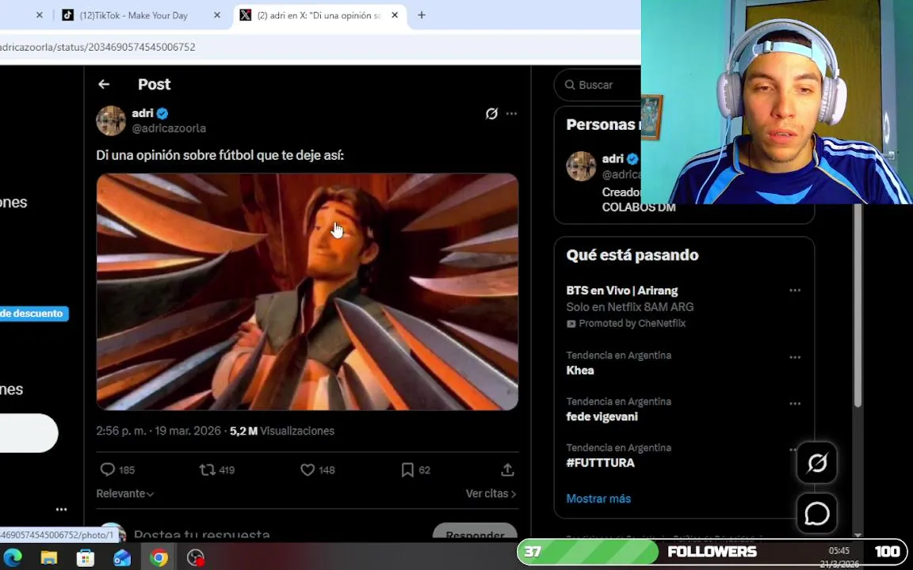Open File Explorer from the taskbar

tap(49, 557)
